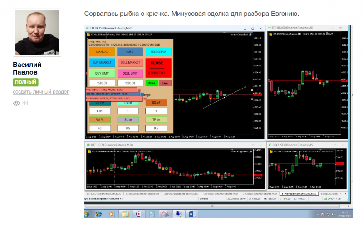
Task: Click the notepad-style taskbar icon beside the C icon
Action: click(152, 214)
